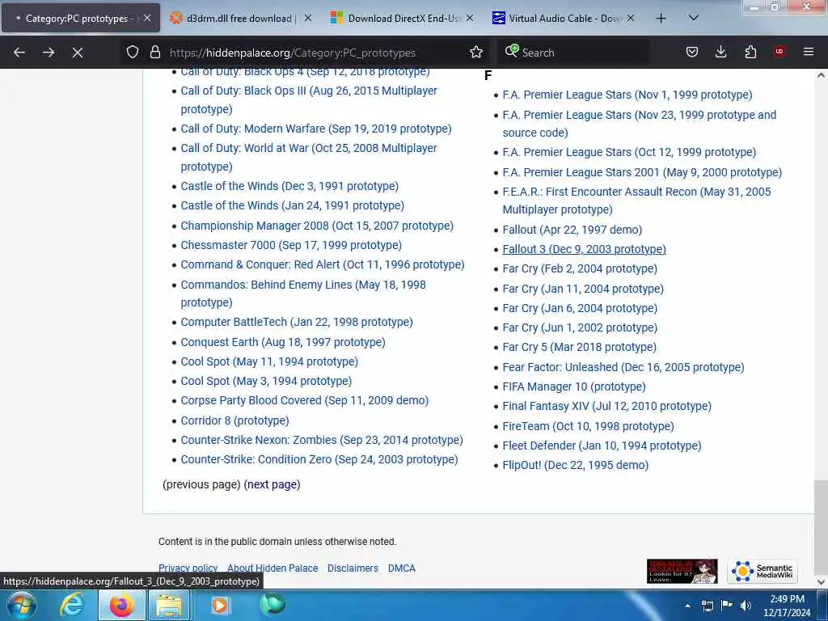Switch to Firefox on the taskbar

pos(122,605)
